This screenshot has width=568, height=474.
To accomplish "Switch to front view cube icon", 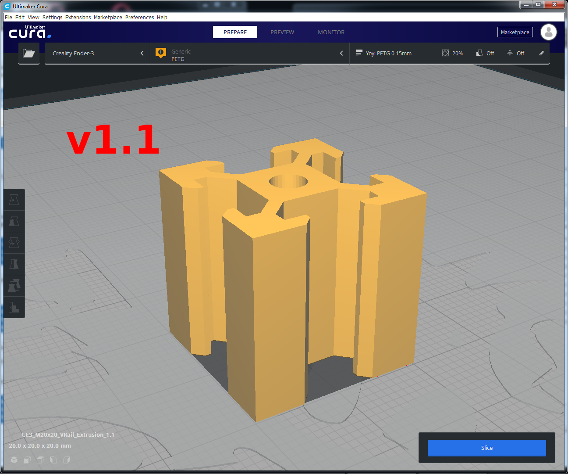I will tap(27, 460).
